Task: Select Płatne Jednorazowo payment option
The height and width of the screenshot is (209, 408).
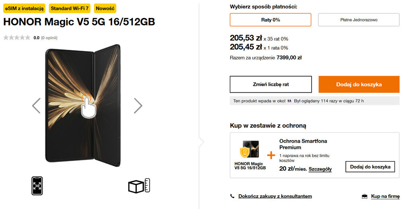Action: (x=359, y=20)
